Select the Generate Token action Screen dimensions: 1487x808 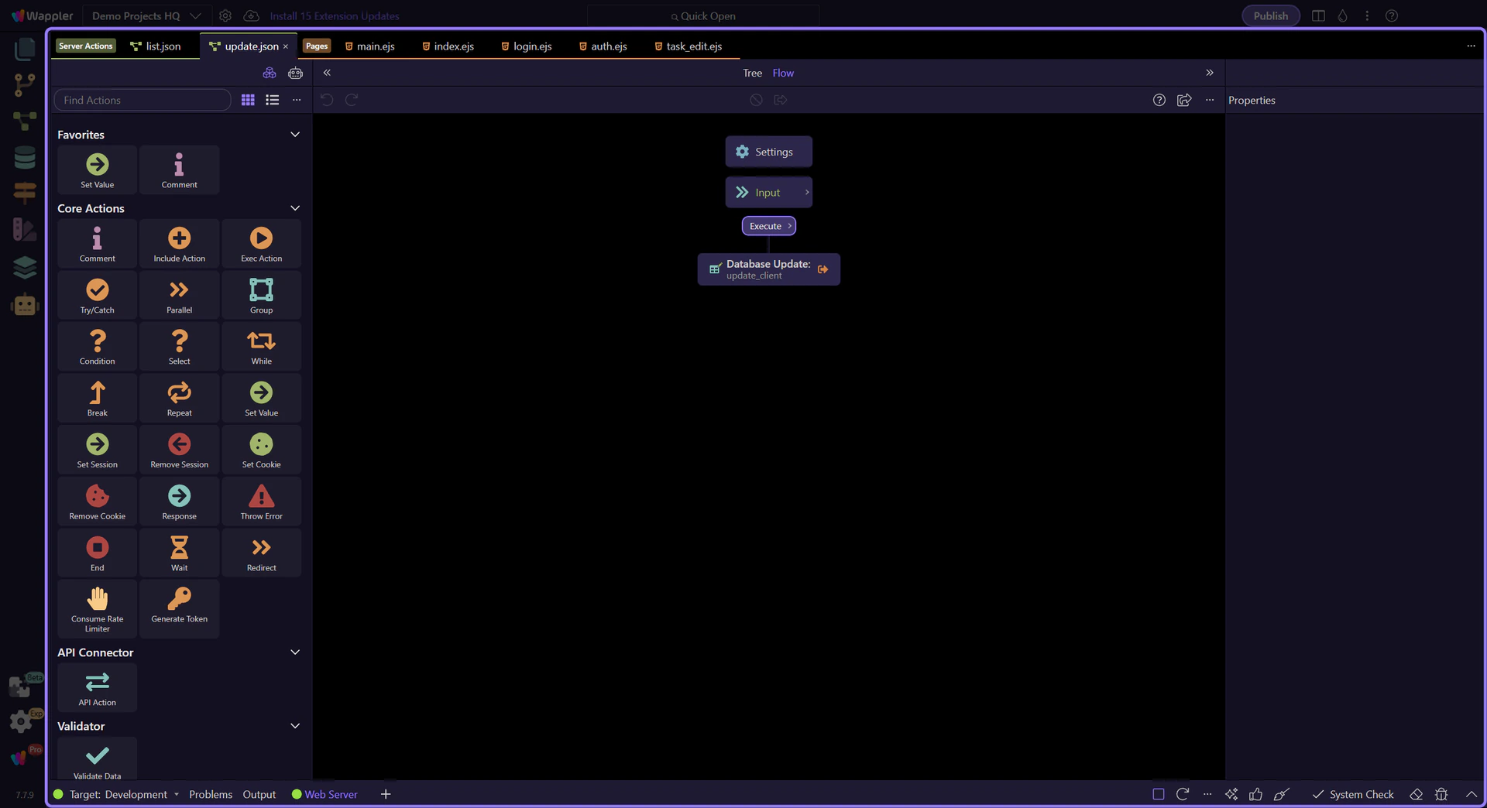coord(179,604)
